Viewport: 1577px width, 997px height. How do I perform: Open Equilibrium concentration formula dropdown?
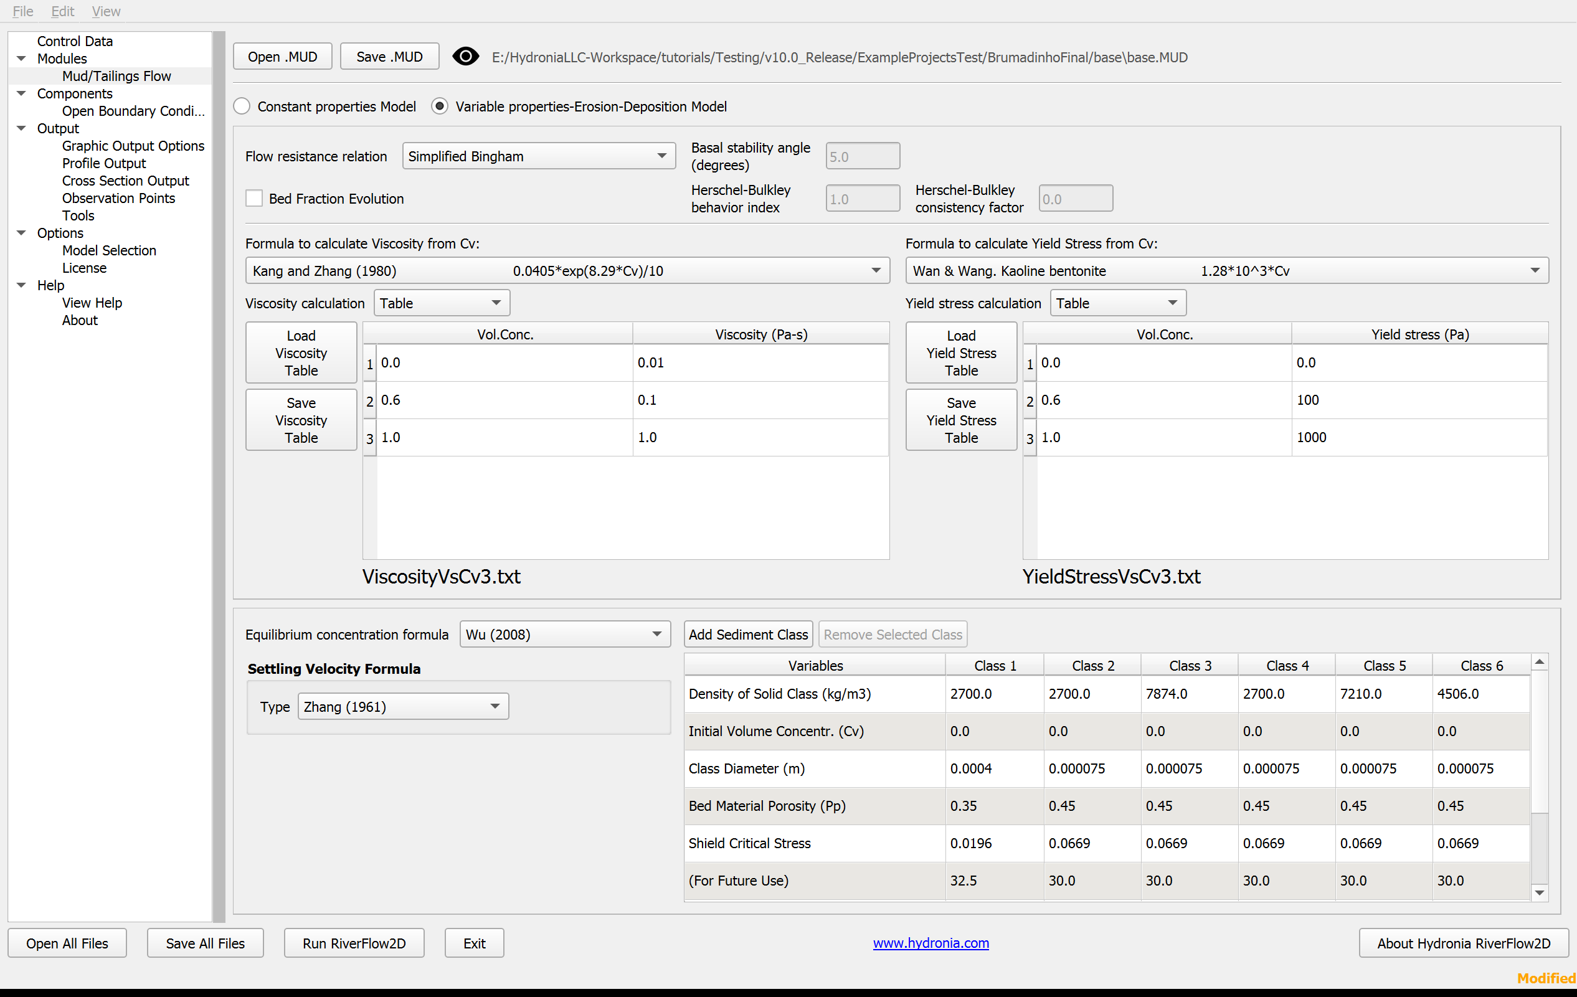(565, 635)
